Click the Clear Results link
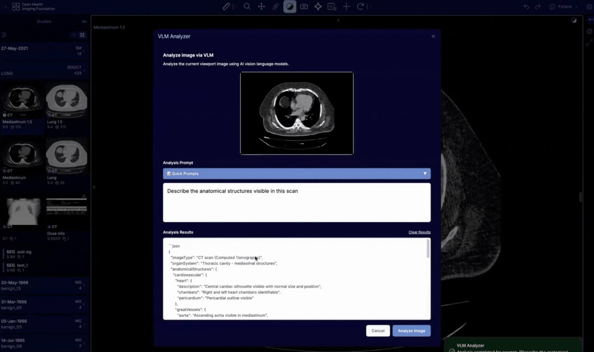This screenshot has width=594, height=352. click(419, 232)
